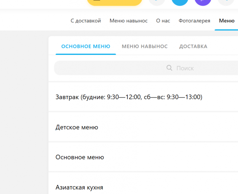Expand the 'Детское меню' category row

143,127
